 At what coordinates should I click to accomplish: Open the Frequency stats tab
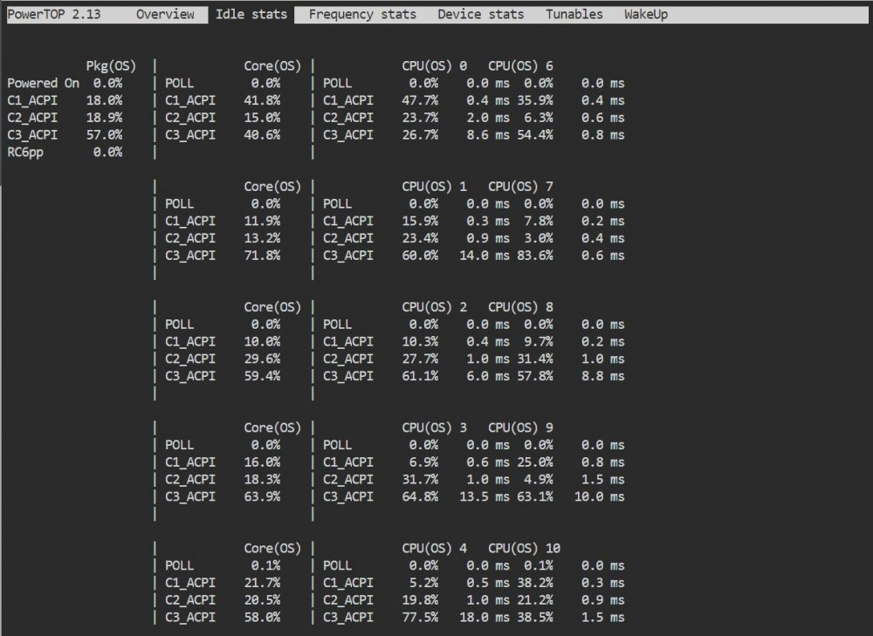(362, 15)
